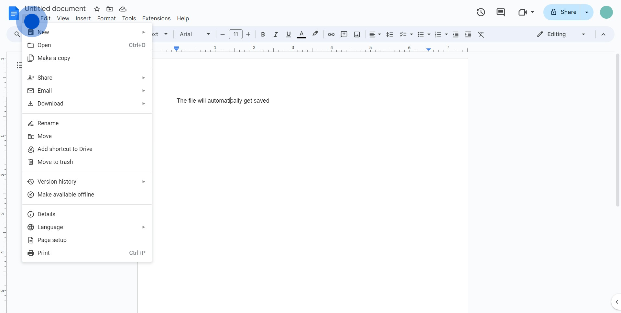This screenshot has height=313, width=621.
Task: Open the Share button dropdown arrow
Action: point(587,12)
